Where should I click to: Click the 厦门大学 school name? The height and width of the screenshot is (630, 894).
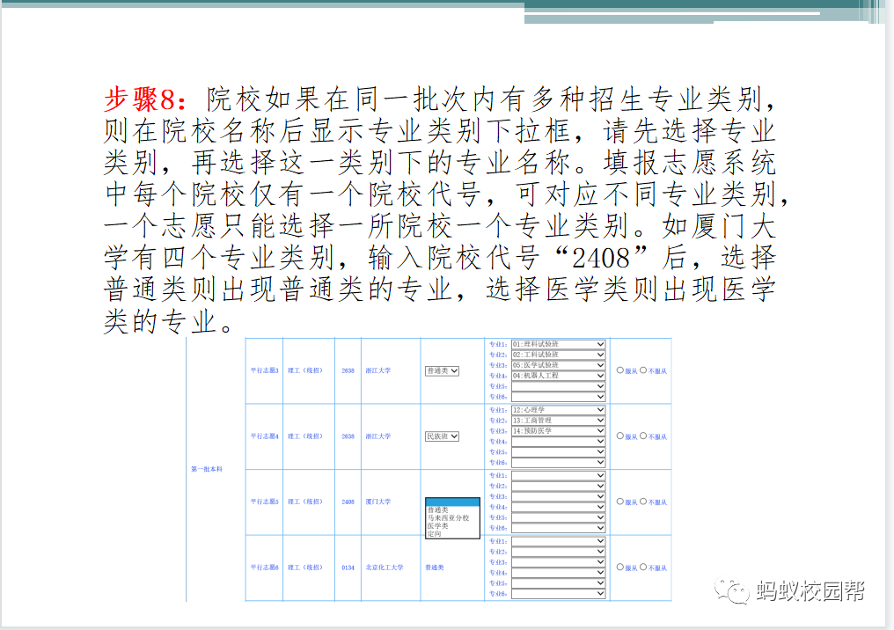377,502
